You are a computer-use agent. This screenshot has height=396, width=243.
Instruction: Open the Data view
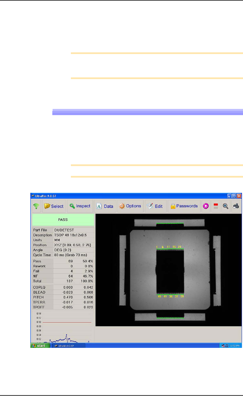105,206
